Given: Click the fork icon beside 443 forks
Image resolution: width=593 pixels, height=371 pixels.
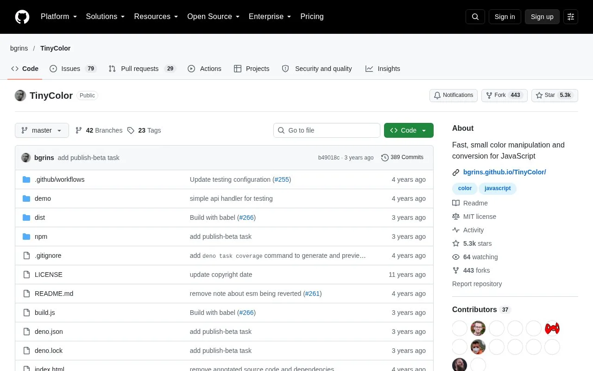Looking at the screenshot, I should tap(456, 270).
